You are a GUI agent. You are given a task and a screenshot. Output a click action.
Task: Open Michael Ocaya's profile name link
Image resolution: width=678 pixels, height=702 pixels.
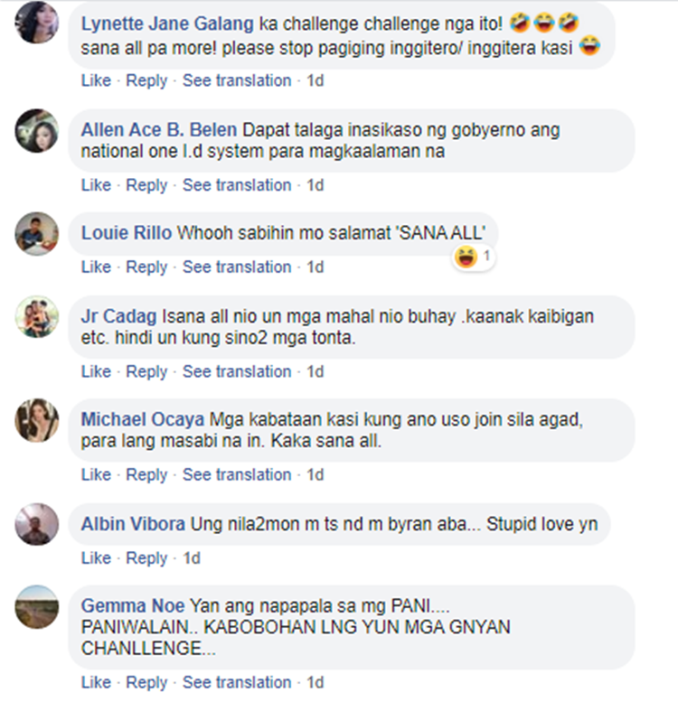143,419
